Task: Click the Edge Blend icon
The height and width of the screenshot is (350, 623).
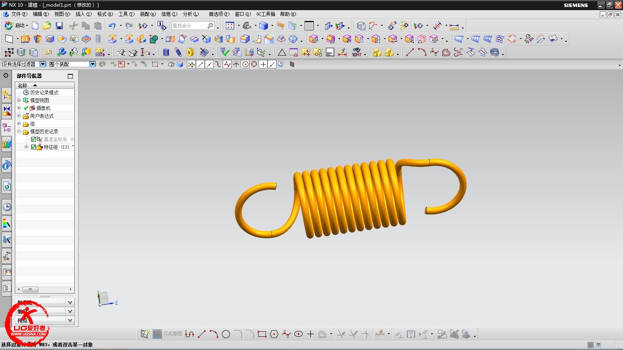Action: tap(245, 39)
